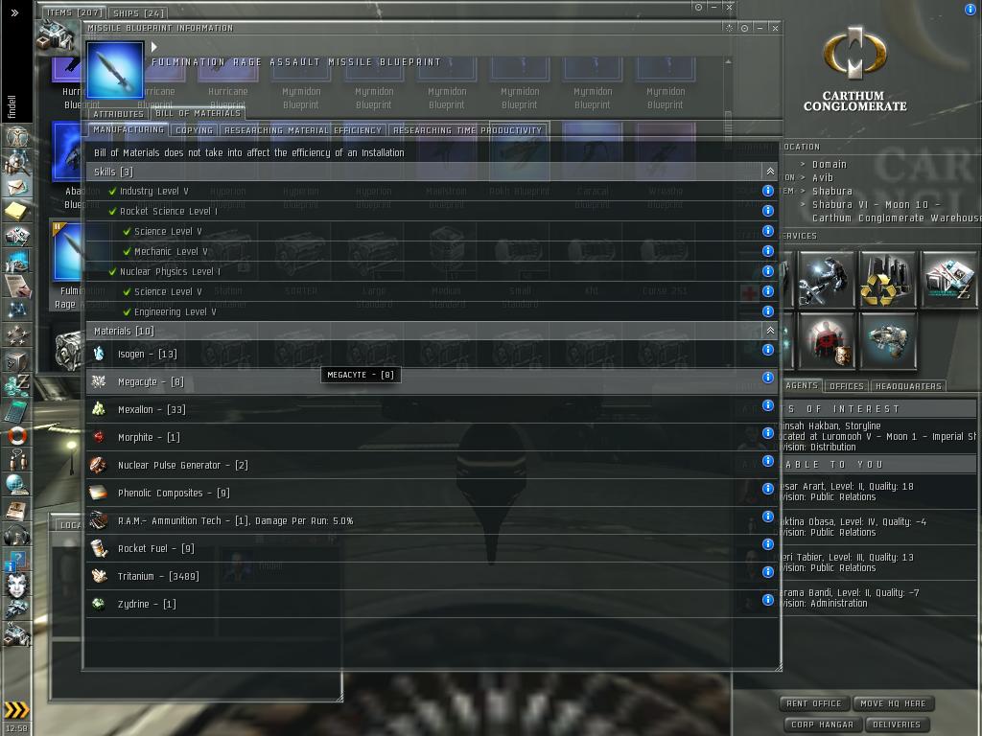Open the character sheet Vitruvian icon
Viewport: 982px width, 736px height.
coord(16,136)
